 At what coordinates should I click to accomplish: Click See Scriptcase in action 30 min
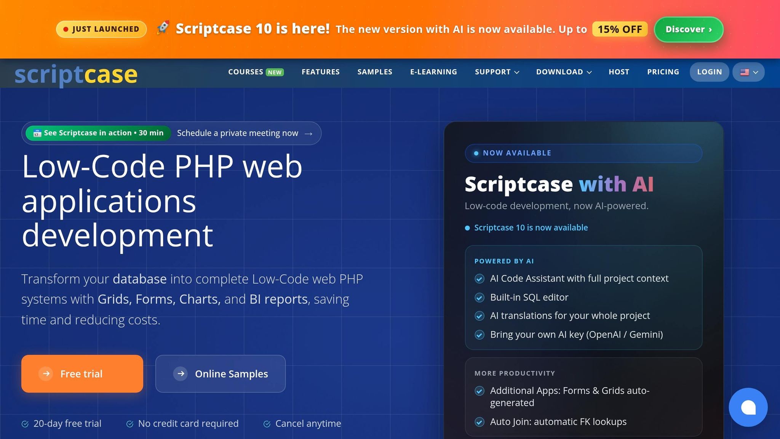(98, 133)
